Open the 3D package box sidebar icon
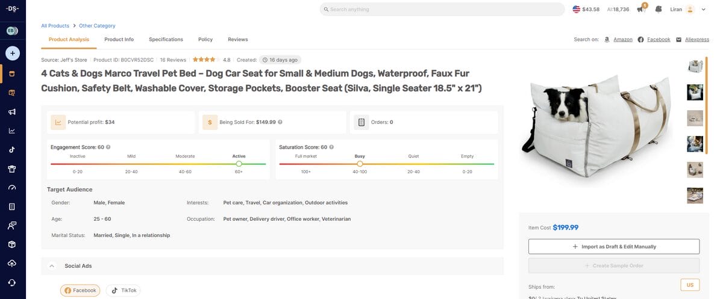 [12, 244]
